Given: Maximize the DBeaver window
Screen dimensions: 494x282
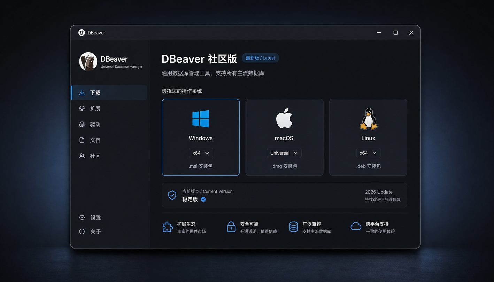Looking at the screenshot, I should point(395,33).
